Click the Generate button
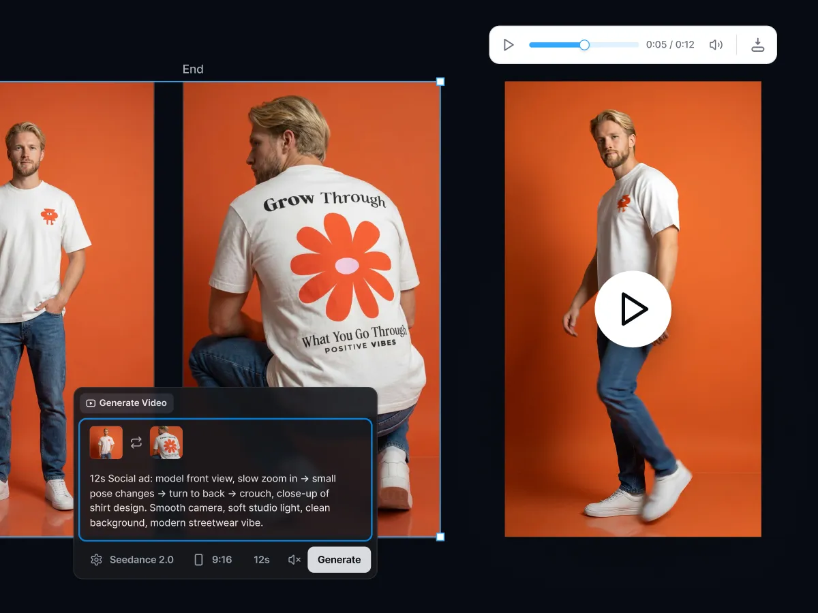Screen dimensions: 818x613 click(339, 560)
